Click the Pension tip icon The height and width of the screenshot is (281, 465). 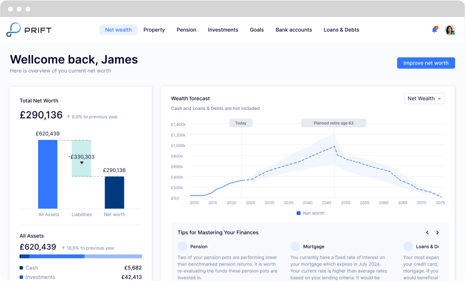click(182, 246)
